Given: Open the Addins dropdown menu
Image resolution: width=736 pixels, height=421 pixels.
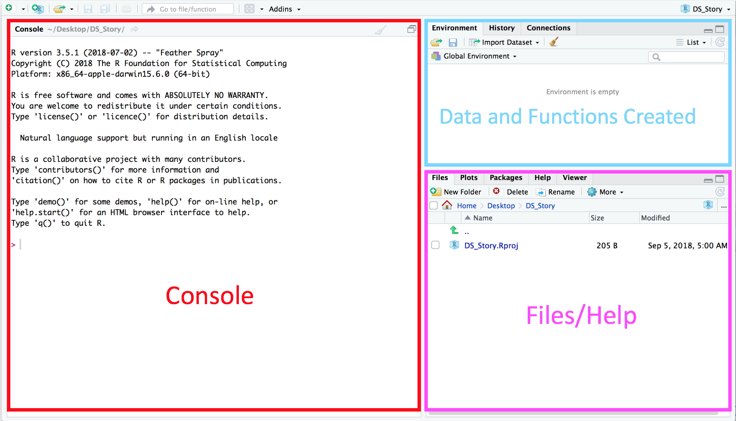Looking at the screenshot, I should [285, 9].
